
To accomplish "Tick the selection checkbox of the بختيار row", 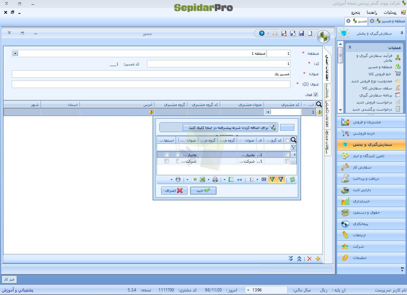I will point(287,155).
